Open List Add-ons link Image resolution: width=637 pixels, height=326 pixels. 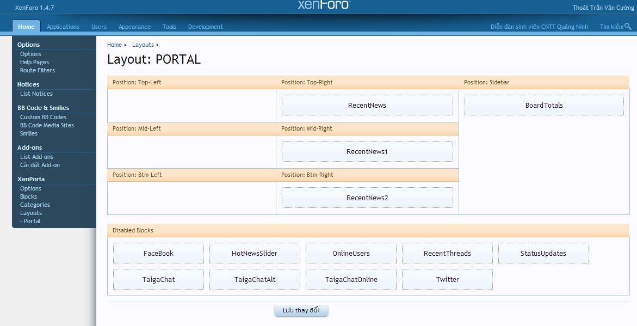(36, 157)
